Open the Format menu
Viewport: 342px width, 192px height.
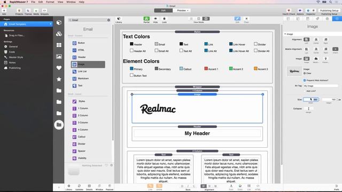click(x=50, y=2)
